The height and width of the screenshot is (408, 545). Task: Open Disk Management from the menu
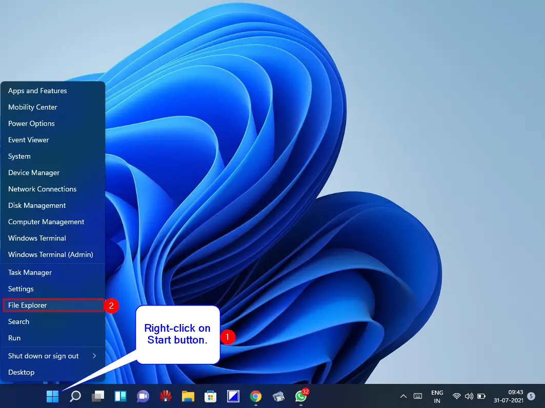pos(53,205)
